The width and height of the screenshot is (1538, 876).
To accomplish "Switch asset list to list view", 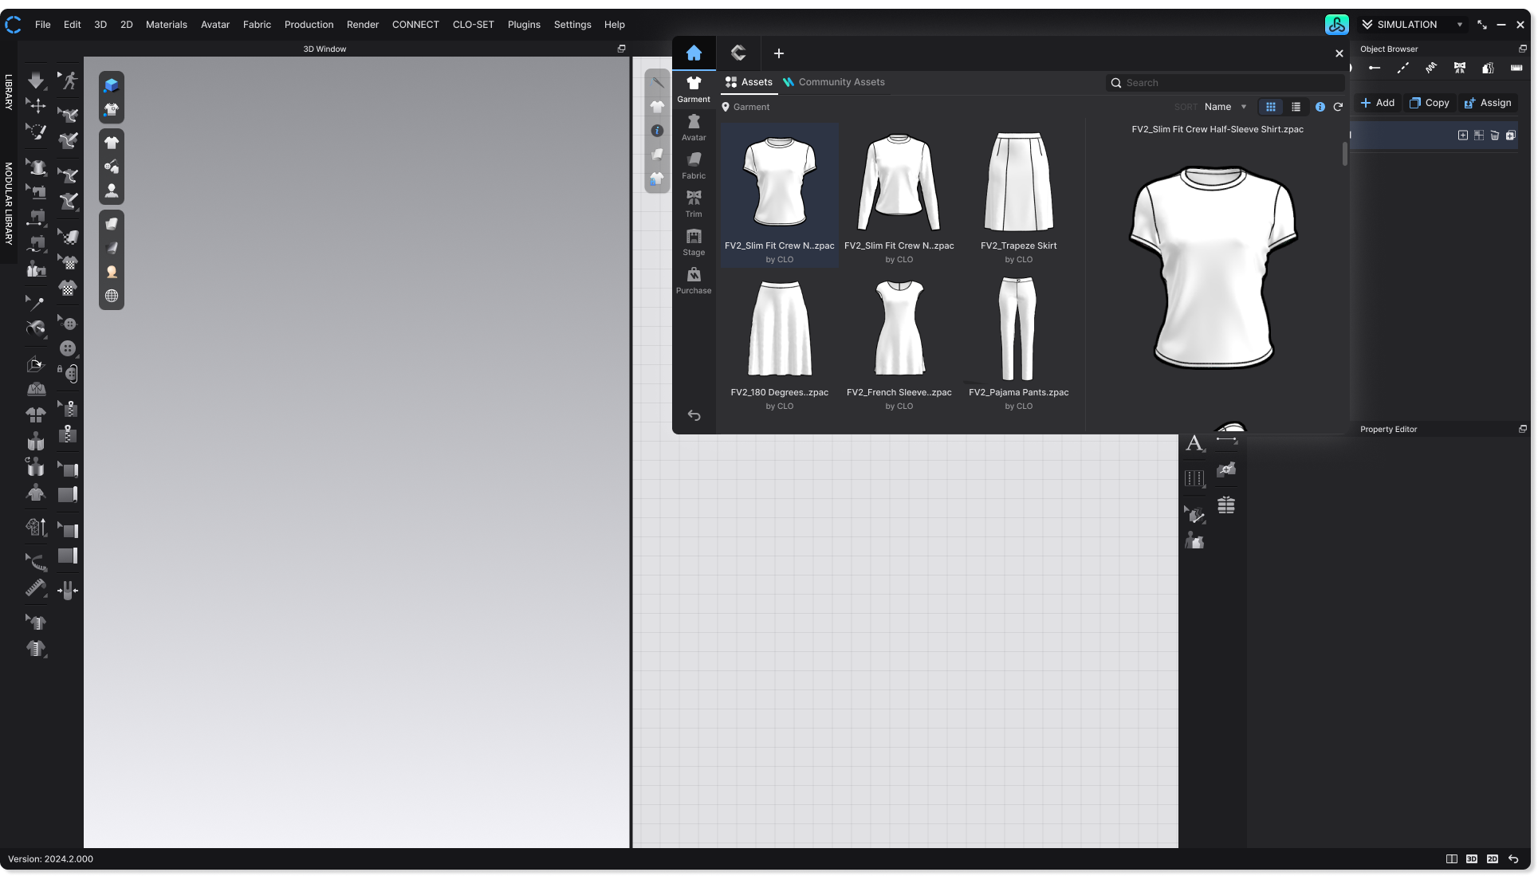I will (x=1296, y=107).
